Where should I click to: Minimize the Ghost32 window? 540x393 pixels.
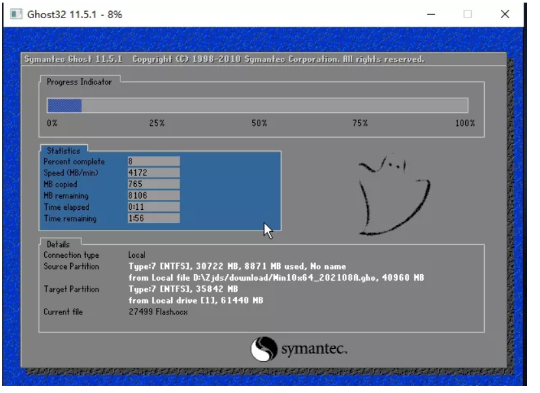pyautogui.click(x=430, y=14)
